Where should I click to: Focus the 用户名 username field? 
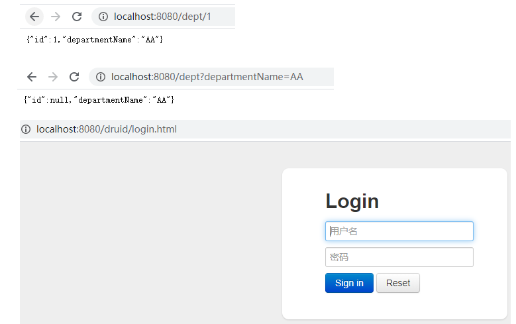tap(399, 231)
